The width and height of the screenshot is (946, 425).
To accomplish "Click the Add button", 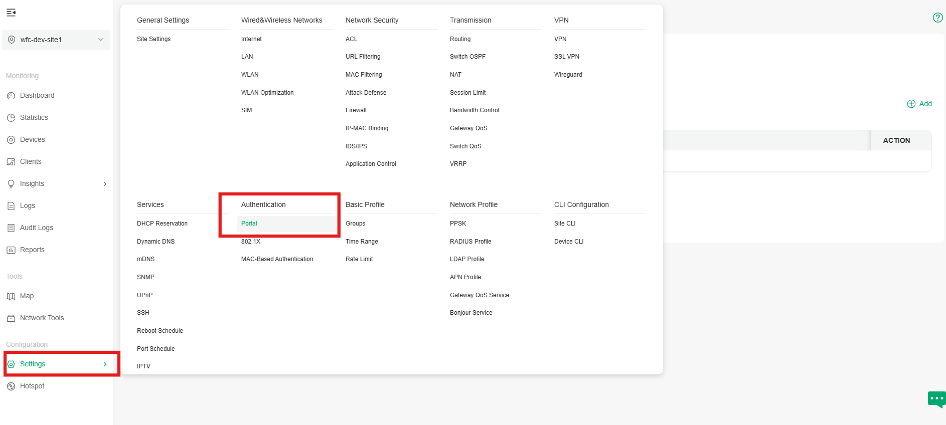I will pyautogui.click(x=919, y=104).
